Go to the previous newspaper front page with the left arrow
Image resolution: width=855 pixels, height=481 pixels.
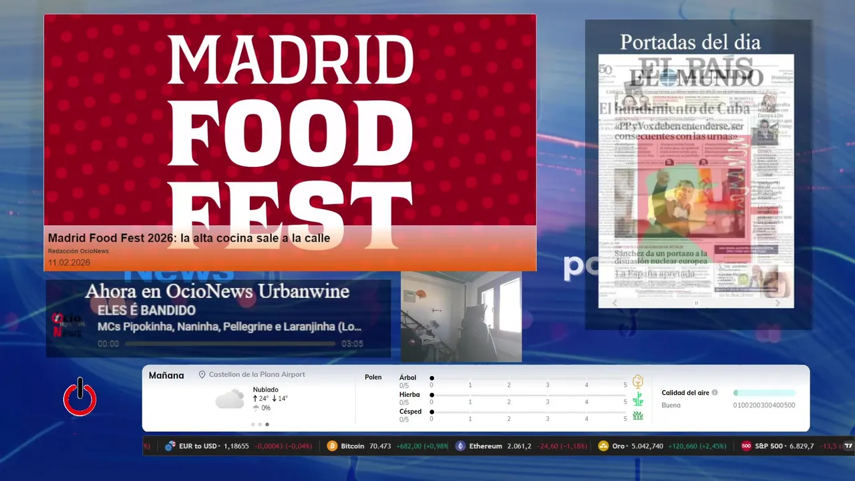(615, 303)
